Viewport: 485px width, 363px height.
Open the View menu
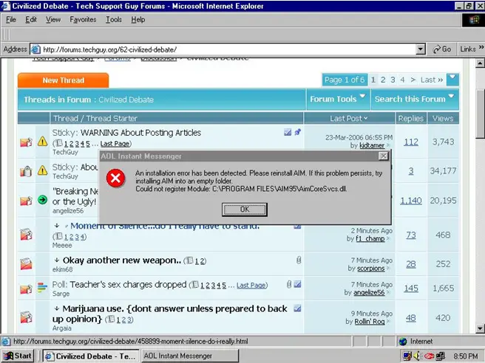53,20
